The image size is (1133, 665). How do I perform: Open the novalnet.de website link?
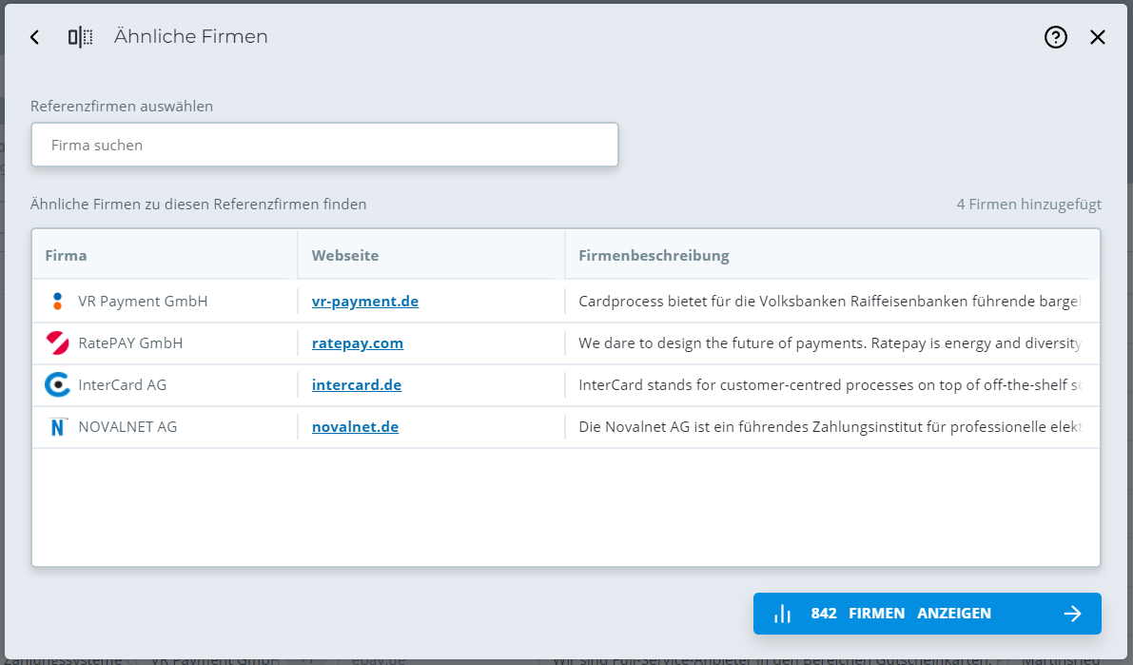pyautogui.click(x=355, y=427)
